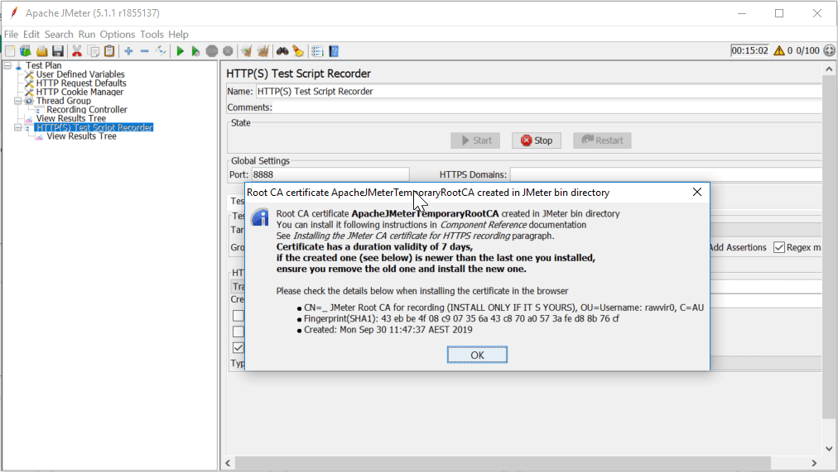Click the binoculars Search icon
838x472 pixels.
pos(282,51)
